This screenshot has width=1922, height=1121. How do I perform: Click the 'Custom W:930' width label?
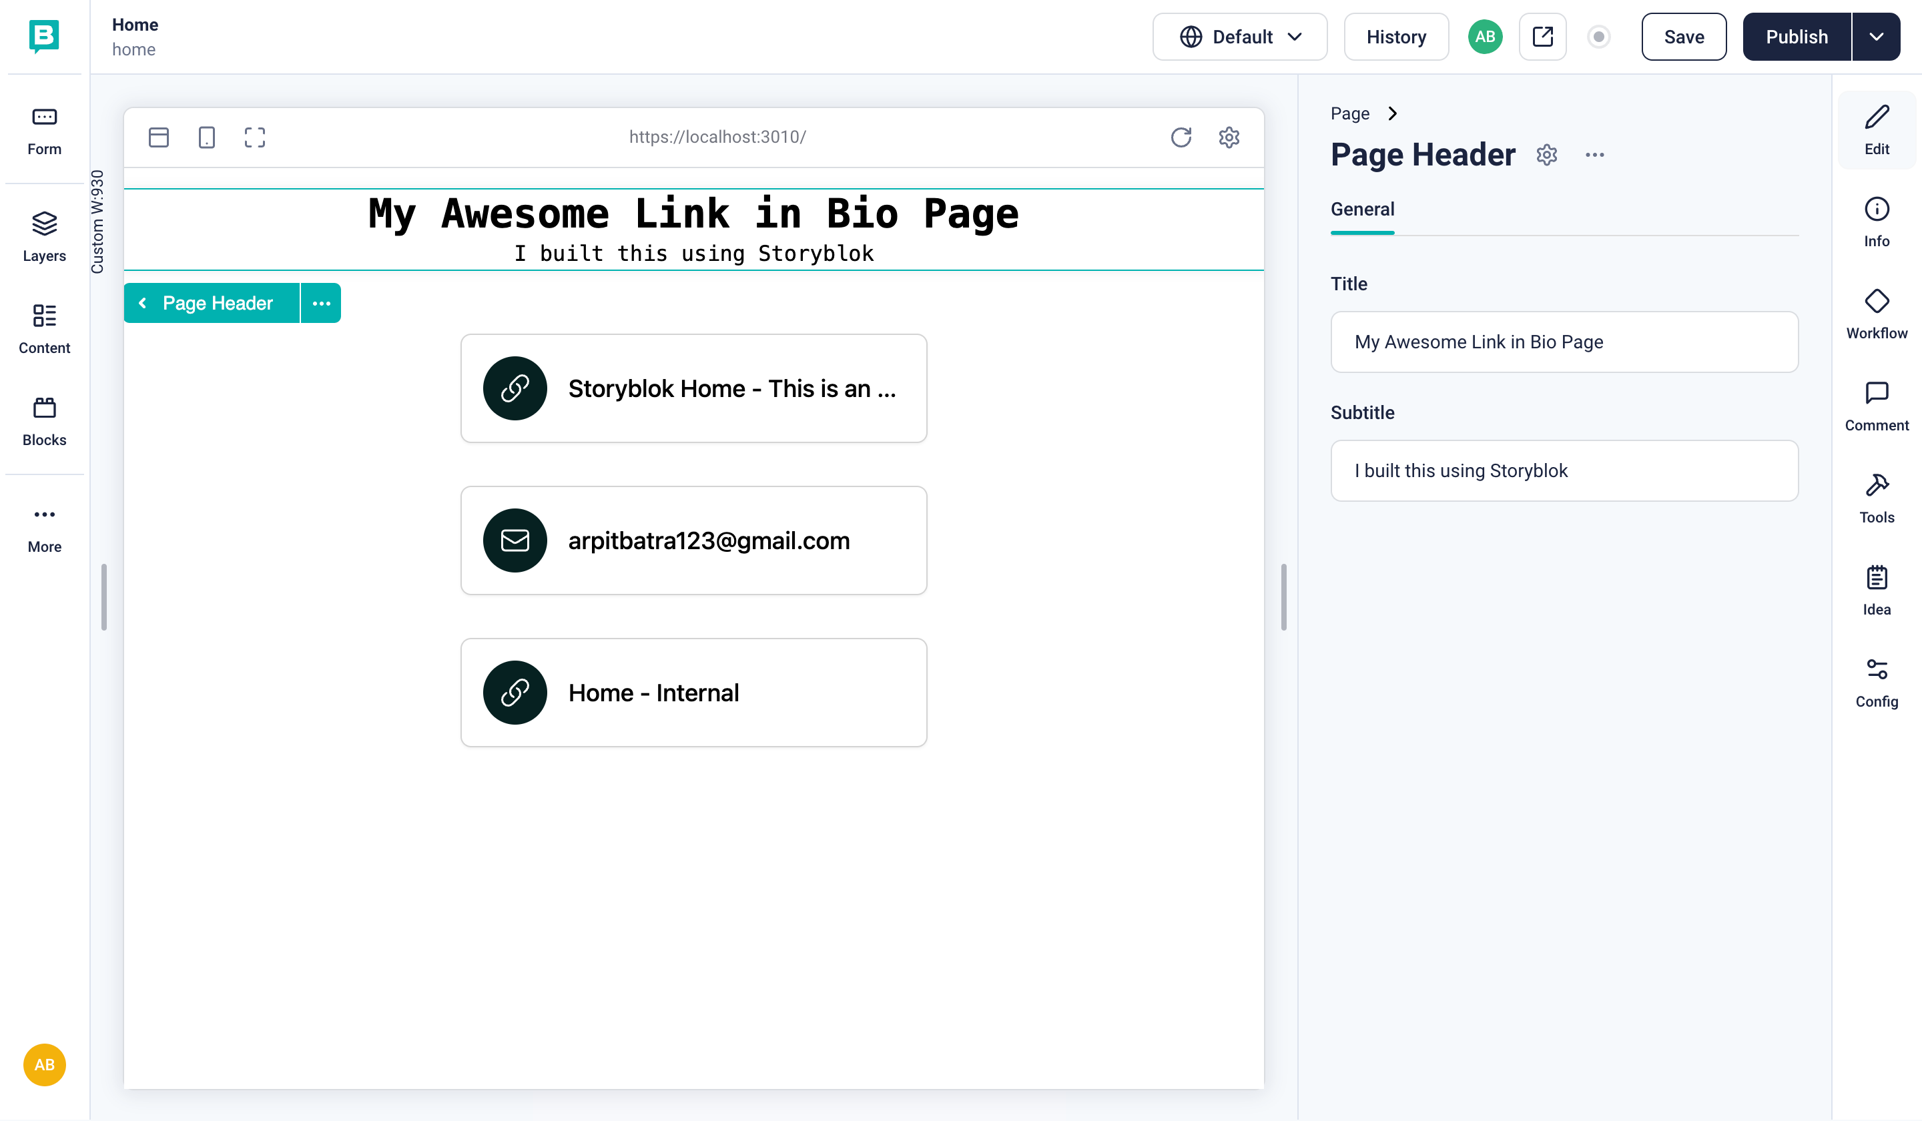[x=97, y=222]
